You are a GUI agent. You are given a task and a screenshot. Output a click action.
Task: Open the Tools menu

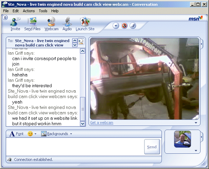[43, 11]
